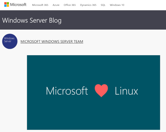Screen dimensions: 166x132
Task: Click the word Microsoft in teal banner
Action: point(67,91)
